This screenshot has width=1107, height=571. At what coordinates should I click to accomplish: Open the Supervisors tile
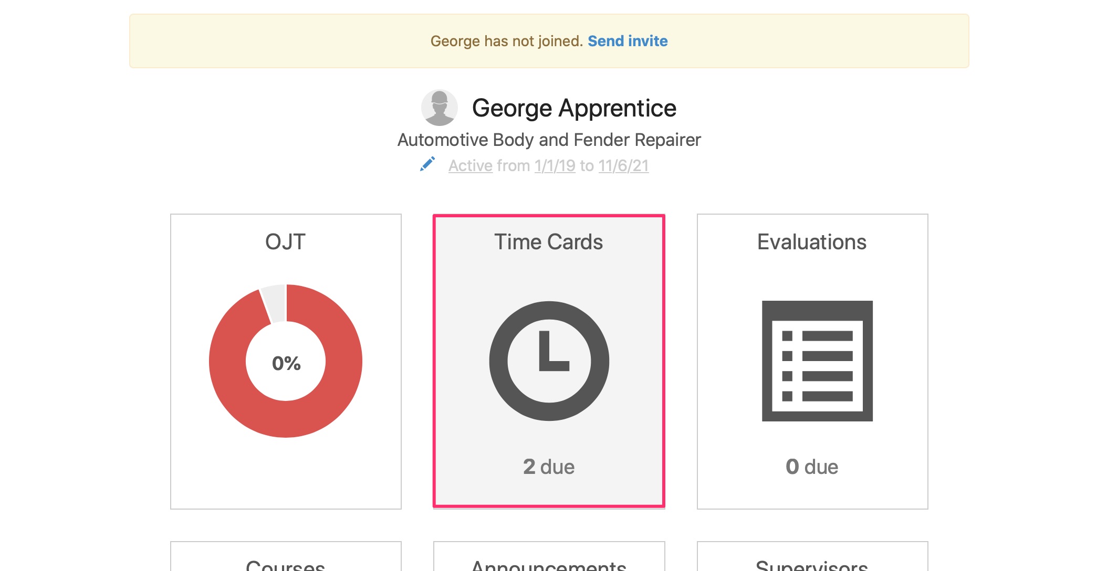[812, 556]
